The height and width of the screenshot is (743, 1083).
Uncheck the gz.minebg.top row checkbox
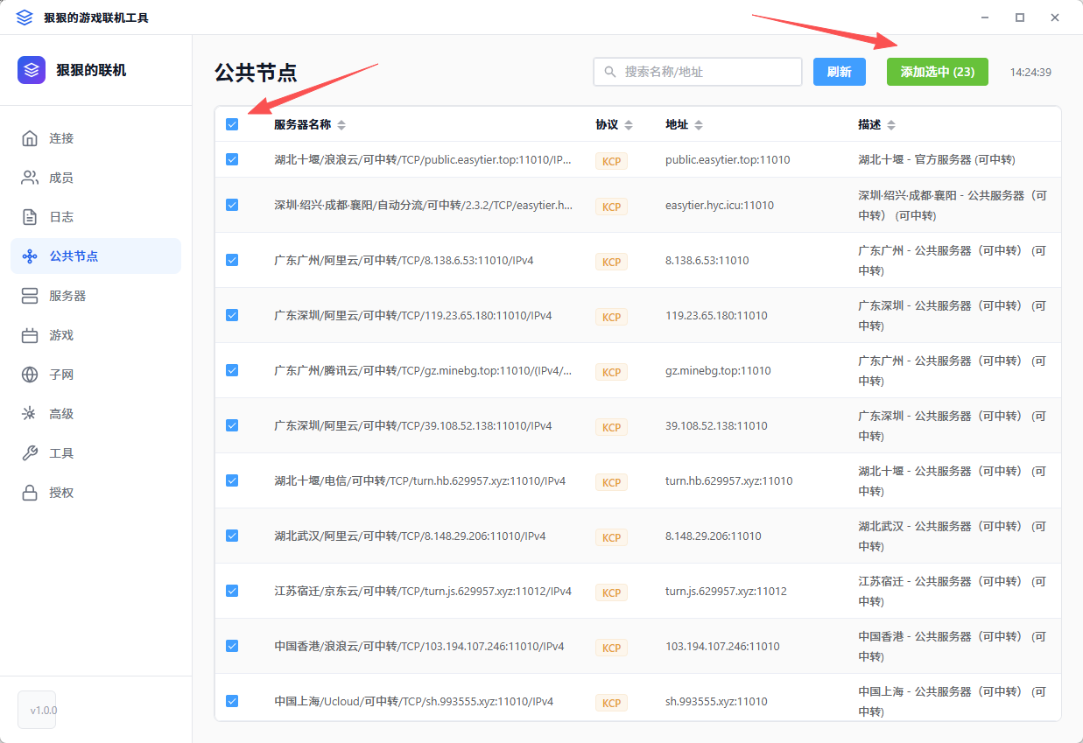tap(232, 370)
